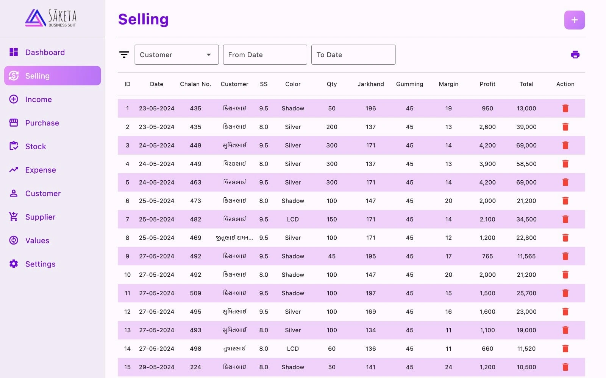This screenshot has width=606, height=378.
Task: Click the Stock inventory icon
Action: [x=14, y=146]
